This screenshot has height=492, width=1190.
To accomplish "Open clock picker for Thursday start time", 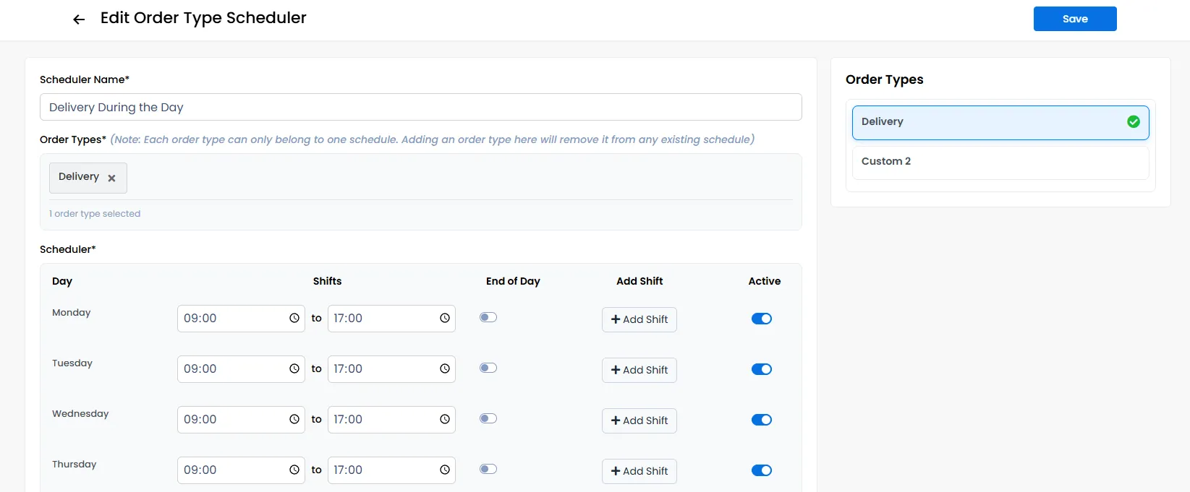I will (x=294, y=470).
